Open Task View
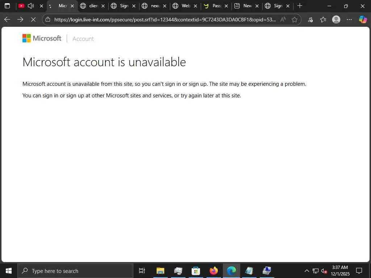The height and width of the screenshot is (278, 371). pos(142,271)
